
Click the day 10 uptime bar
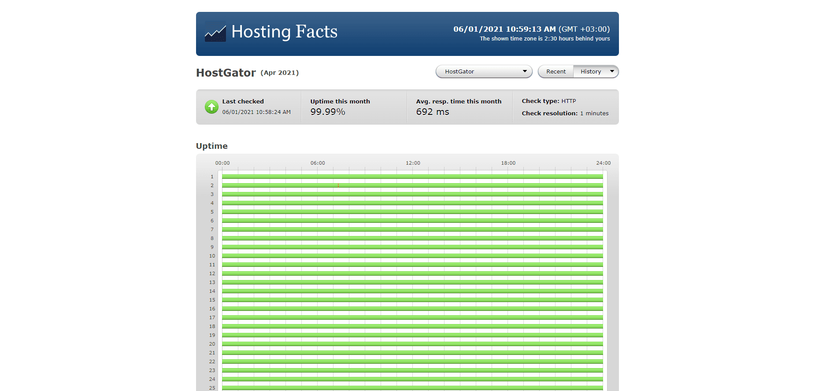coord(412,256)
